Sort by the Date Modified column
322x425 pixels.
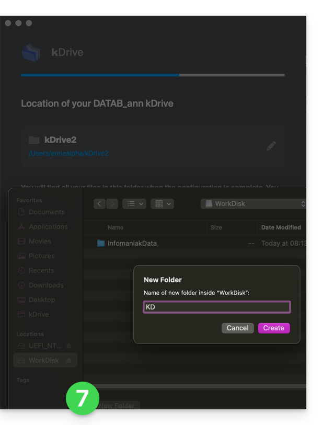pos(281,227)
